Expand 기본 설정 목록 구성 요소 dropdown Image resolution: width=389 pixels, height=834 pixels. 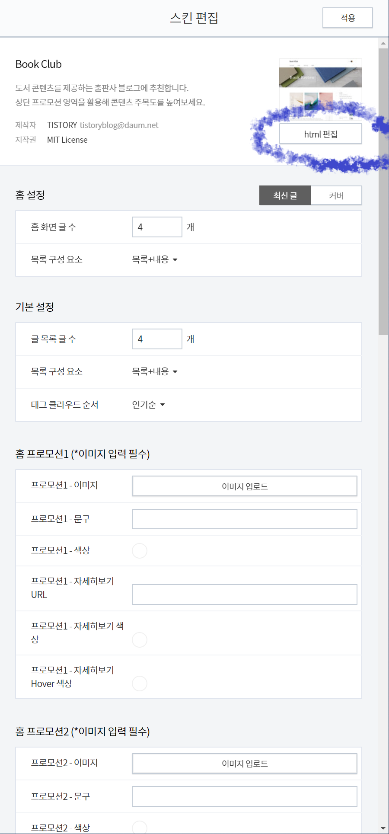[155, 371]
